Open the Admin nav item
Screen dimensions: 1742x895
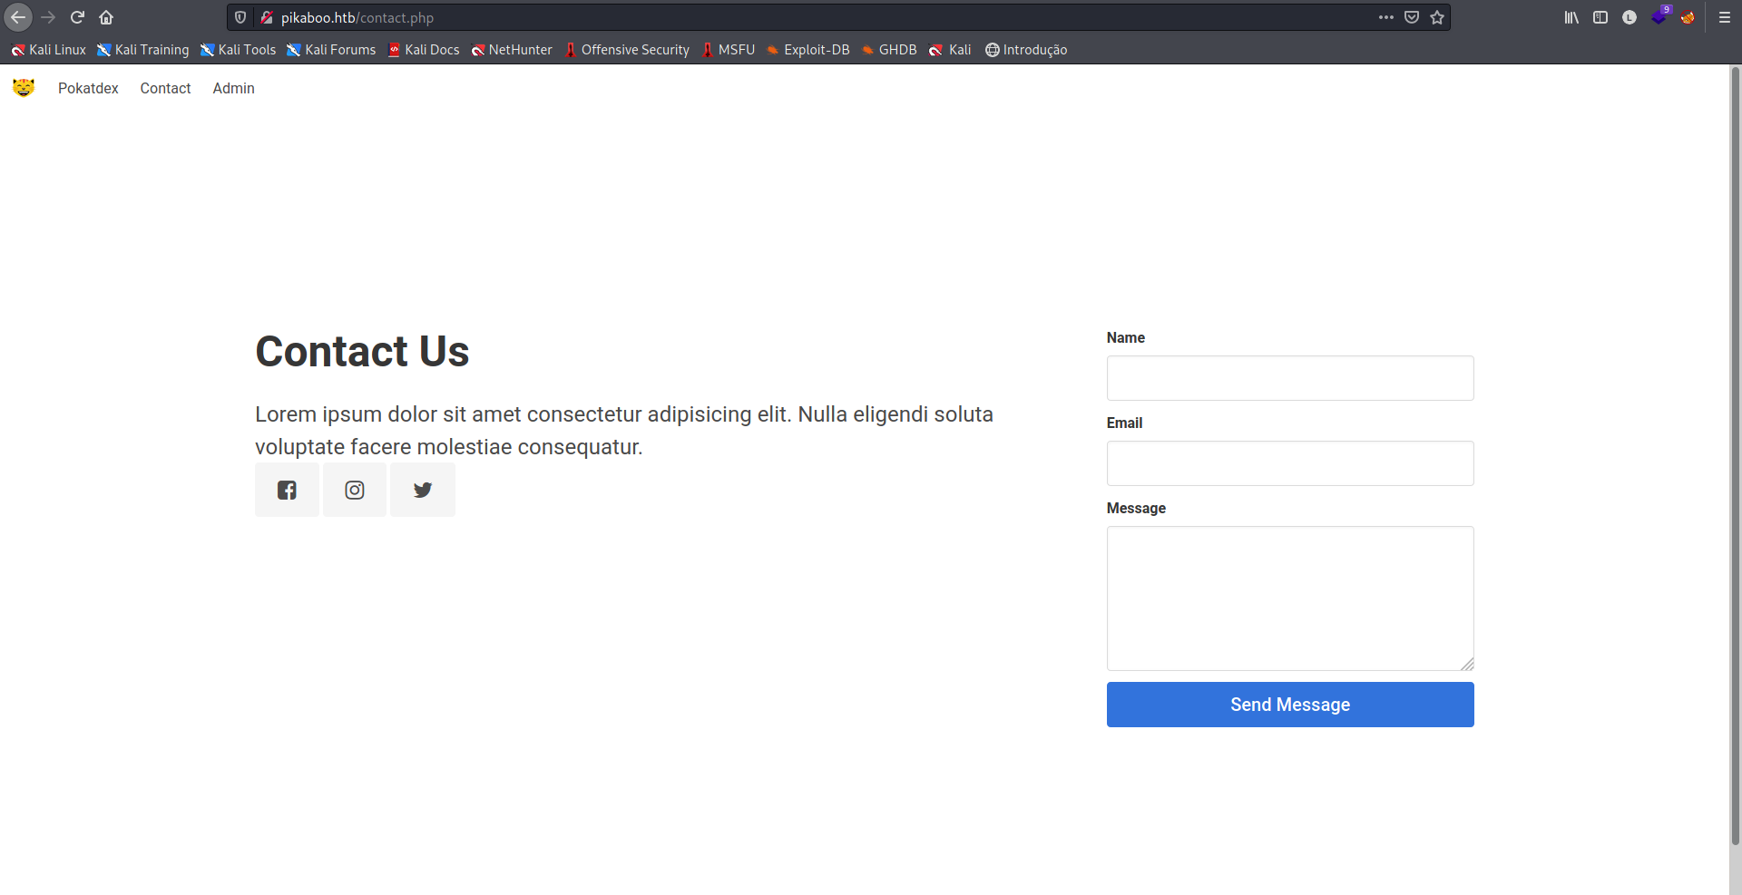coord(233,88)
